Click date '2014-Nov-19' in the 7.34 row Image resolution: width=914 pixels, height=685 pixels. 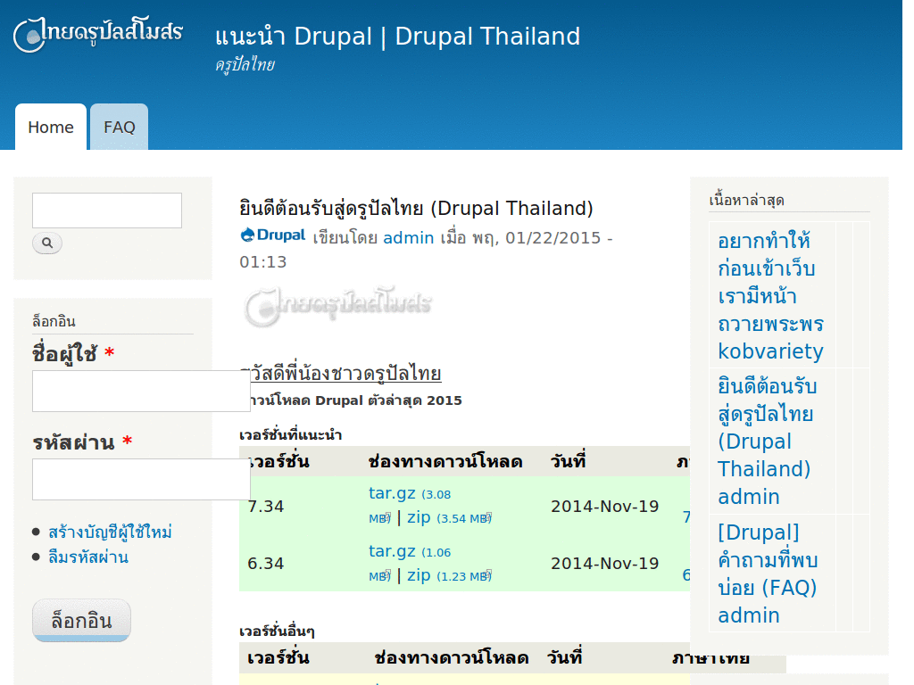pos(604,507)
